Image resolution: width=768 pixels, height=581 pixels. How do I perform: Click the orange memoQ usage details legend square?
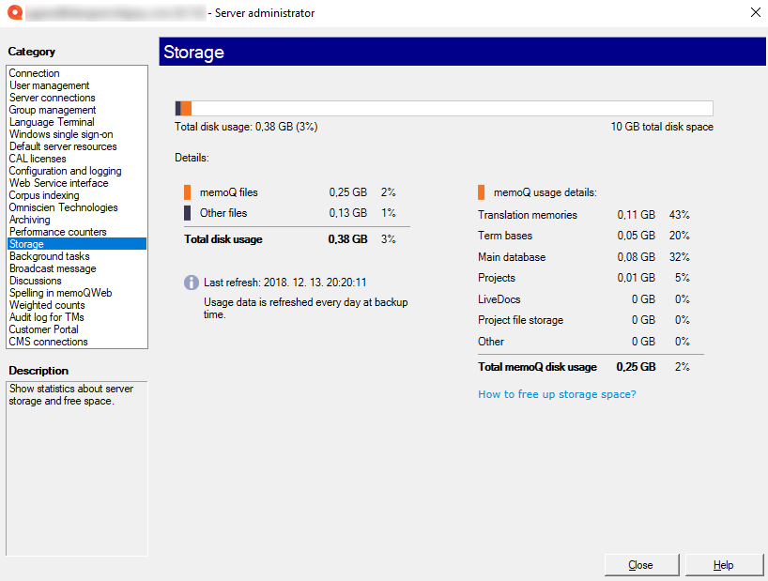(x=484, y=191)
